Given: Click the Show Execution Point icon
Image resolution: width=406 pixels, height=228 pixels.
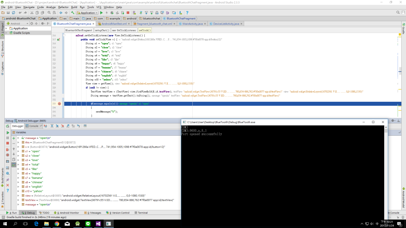Looking at the screenshot, I should (x=46, y=126).
